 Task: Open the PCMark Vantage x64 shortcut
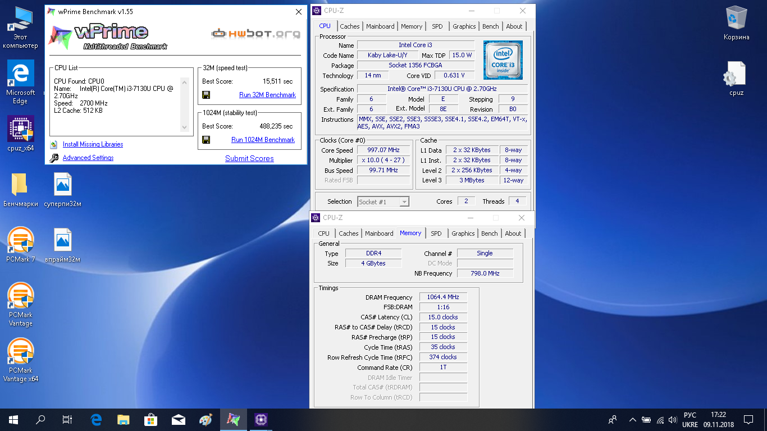coord(20,360)
